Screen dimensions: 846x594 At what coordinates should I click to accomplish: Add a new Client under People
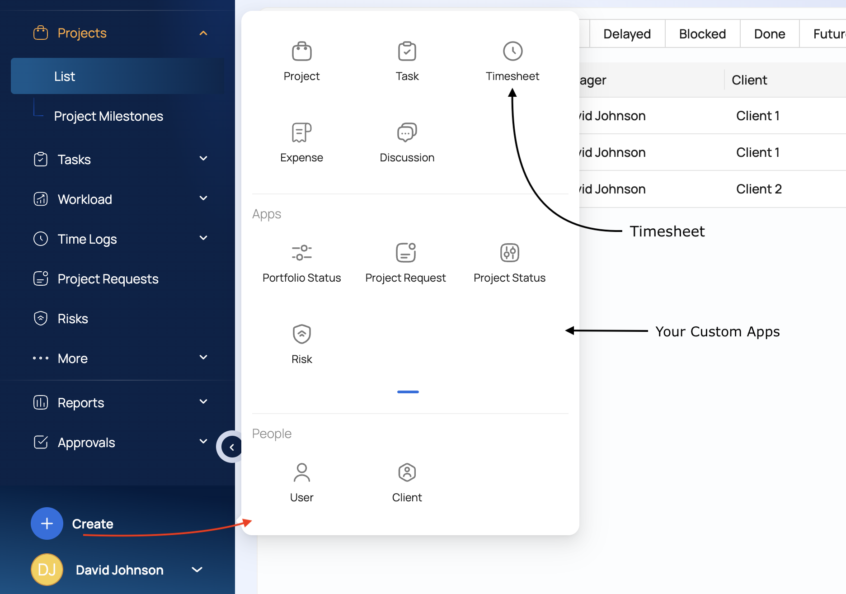[x=407, y=482]
